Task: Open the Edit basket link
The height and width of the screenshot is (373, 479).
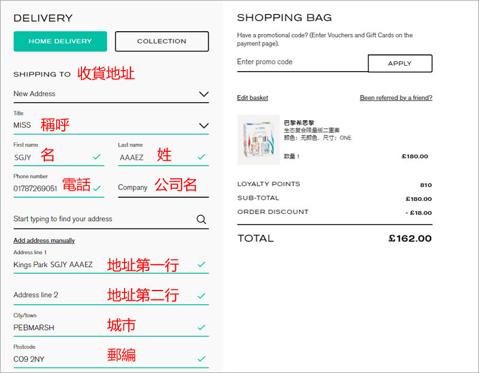Action: pos(253,98)
